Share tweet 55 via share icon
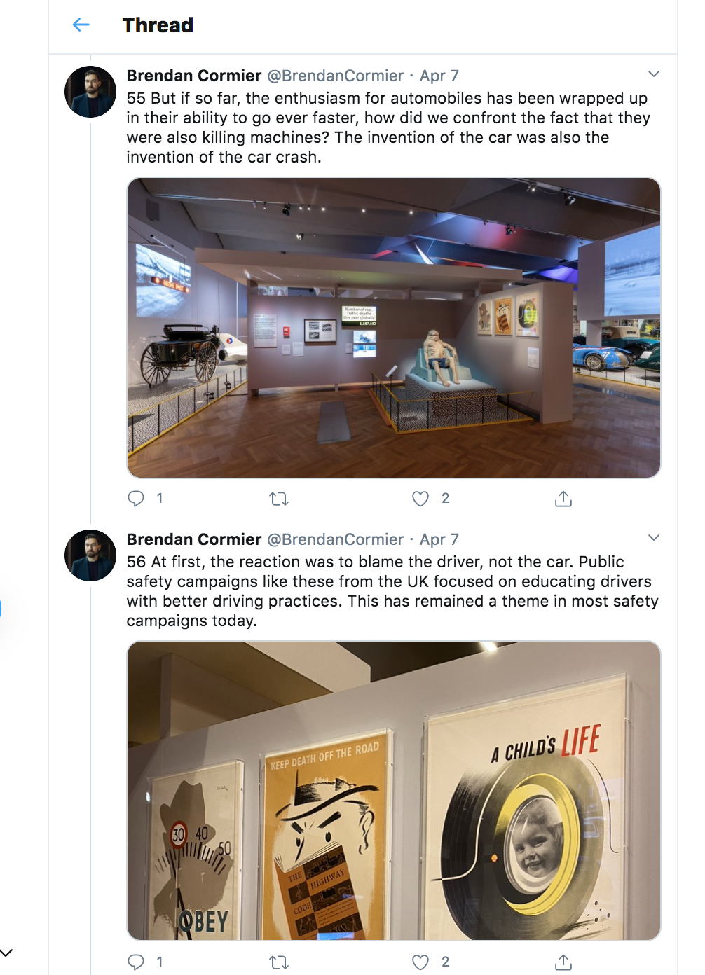Screen dimensions: 705x975 (563, 499)
